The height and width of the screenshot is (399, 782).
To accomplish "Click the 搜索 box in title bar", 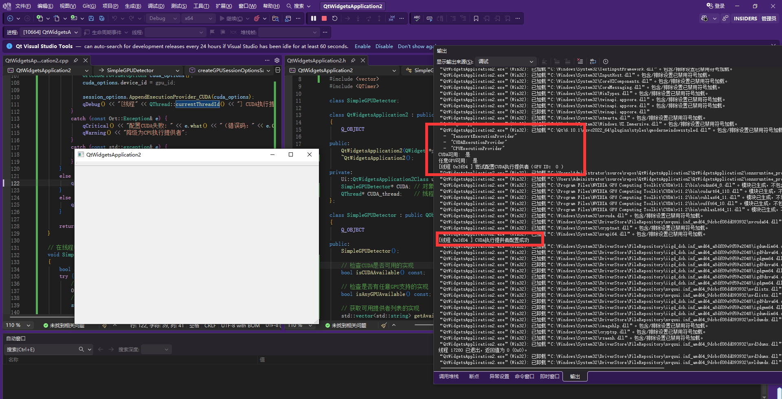I will click(299, 6).
